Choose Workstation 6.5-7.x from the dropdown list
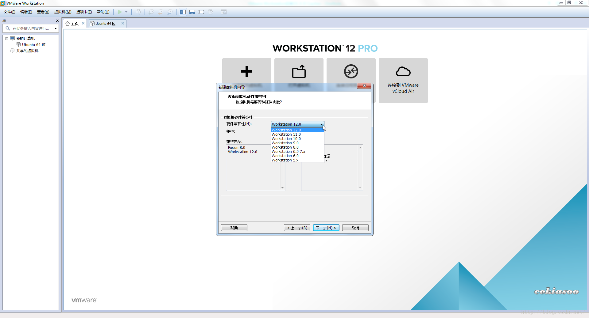This screenshot has width=589, height=318. tap(297, 152)
